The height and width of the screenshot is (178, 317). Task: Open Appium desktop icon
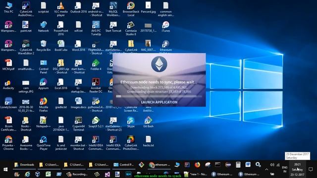coord(44,84)
